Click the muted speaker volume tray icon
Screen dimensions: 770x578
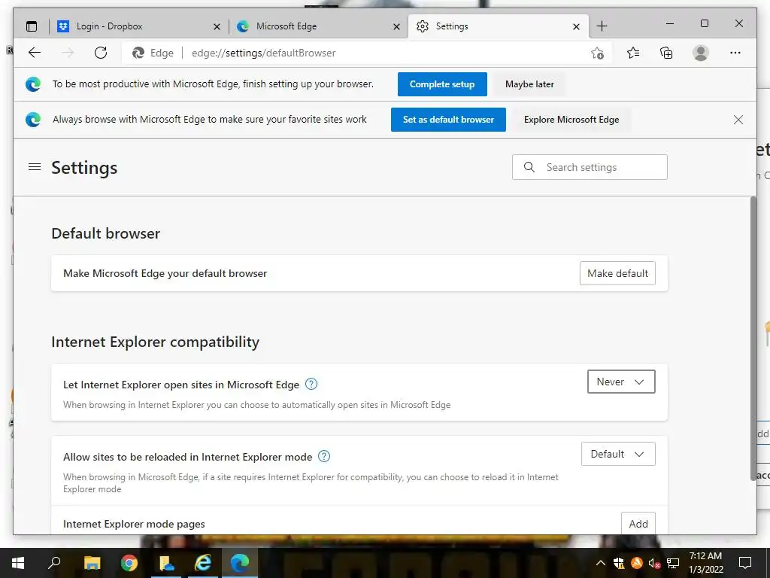point(655,563)
